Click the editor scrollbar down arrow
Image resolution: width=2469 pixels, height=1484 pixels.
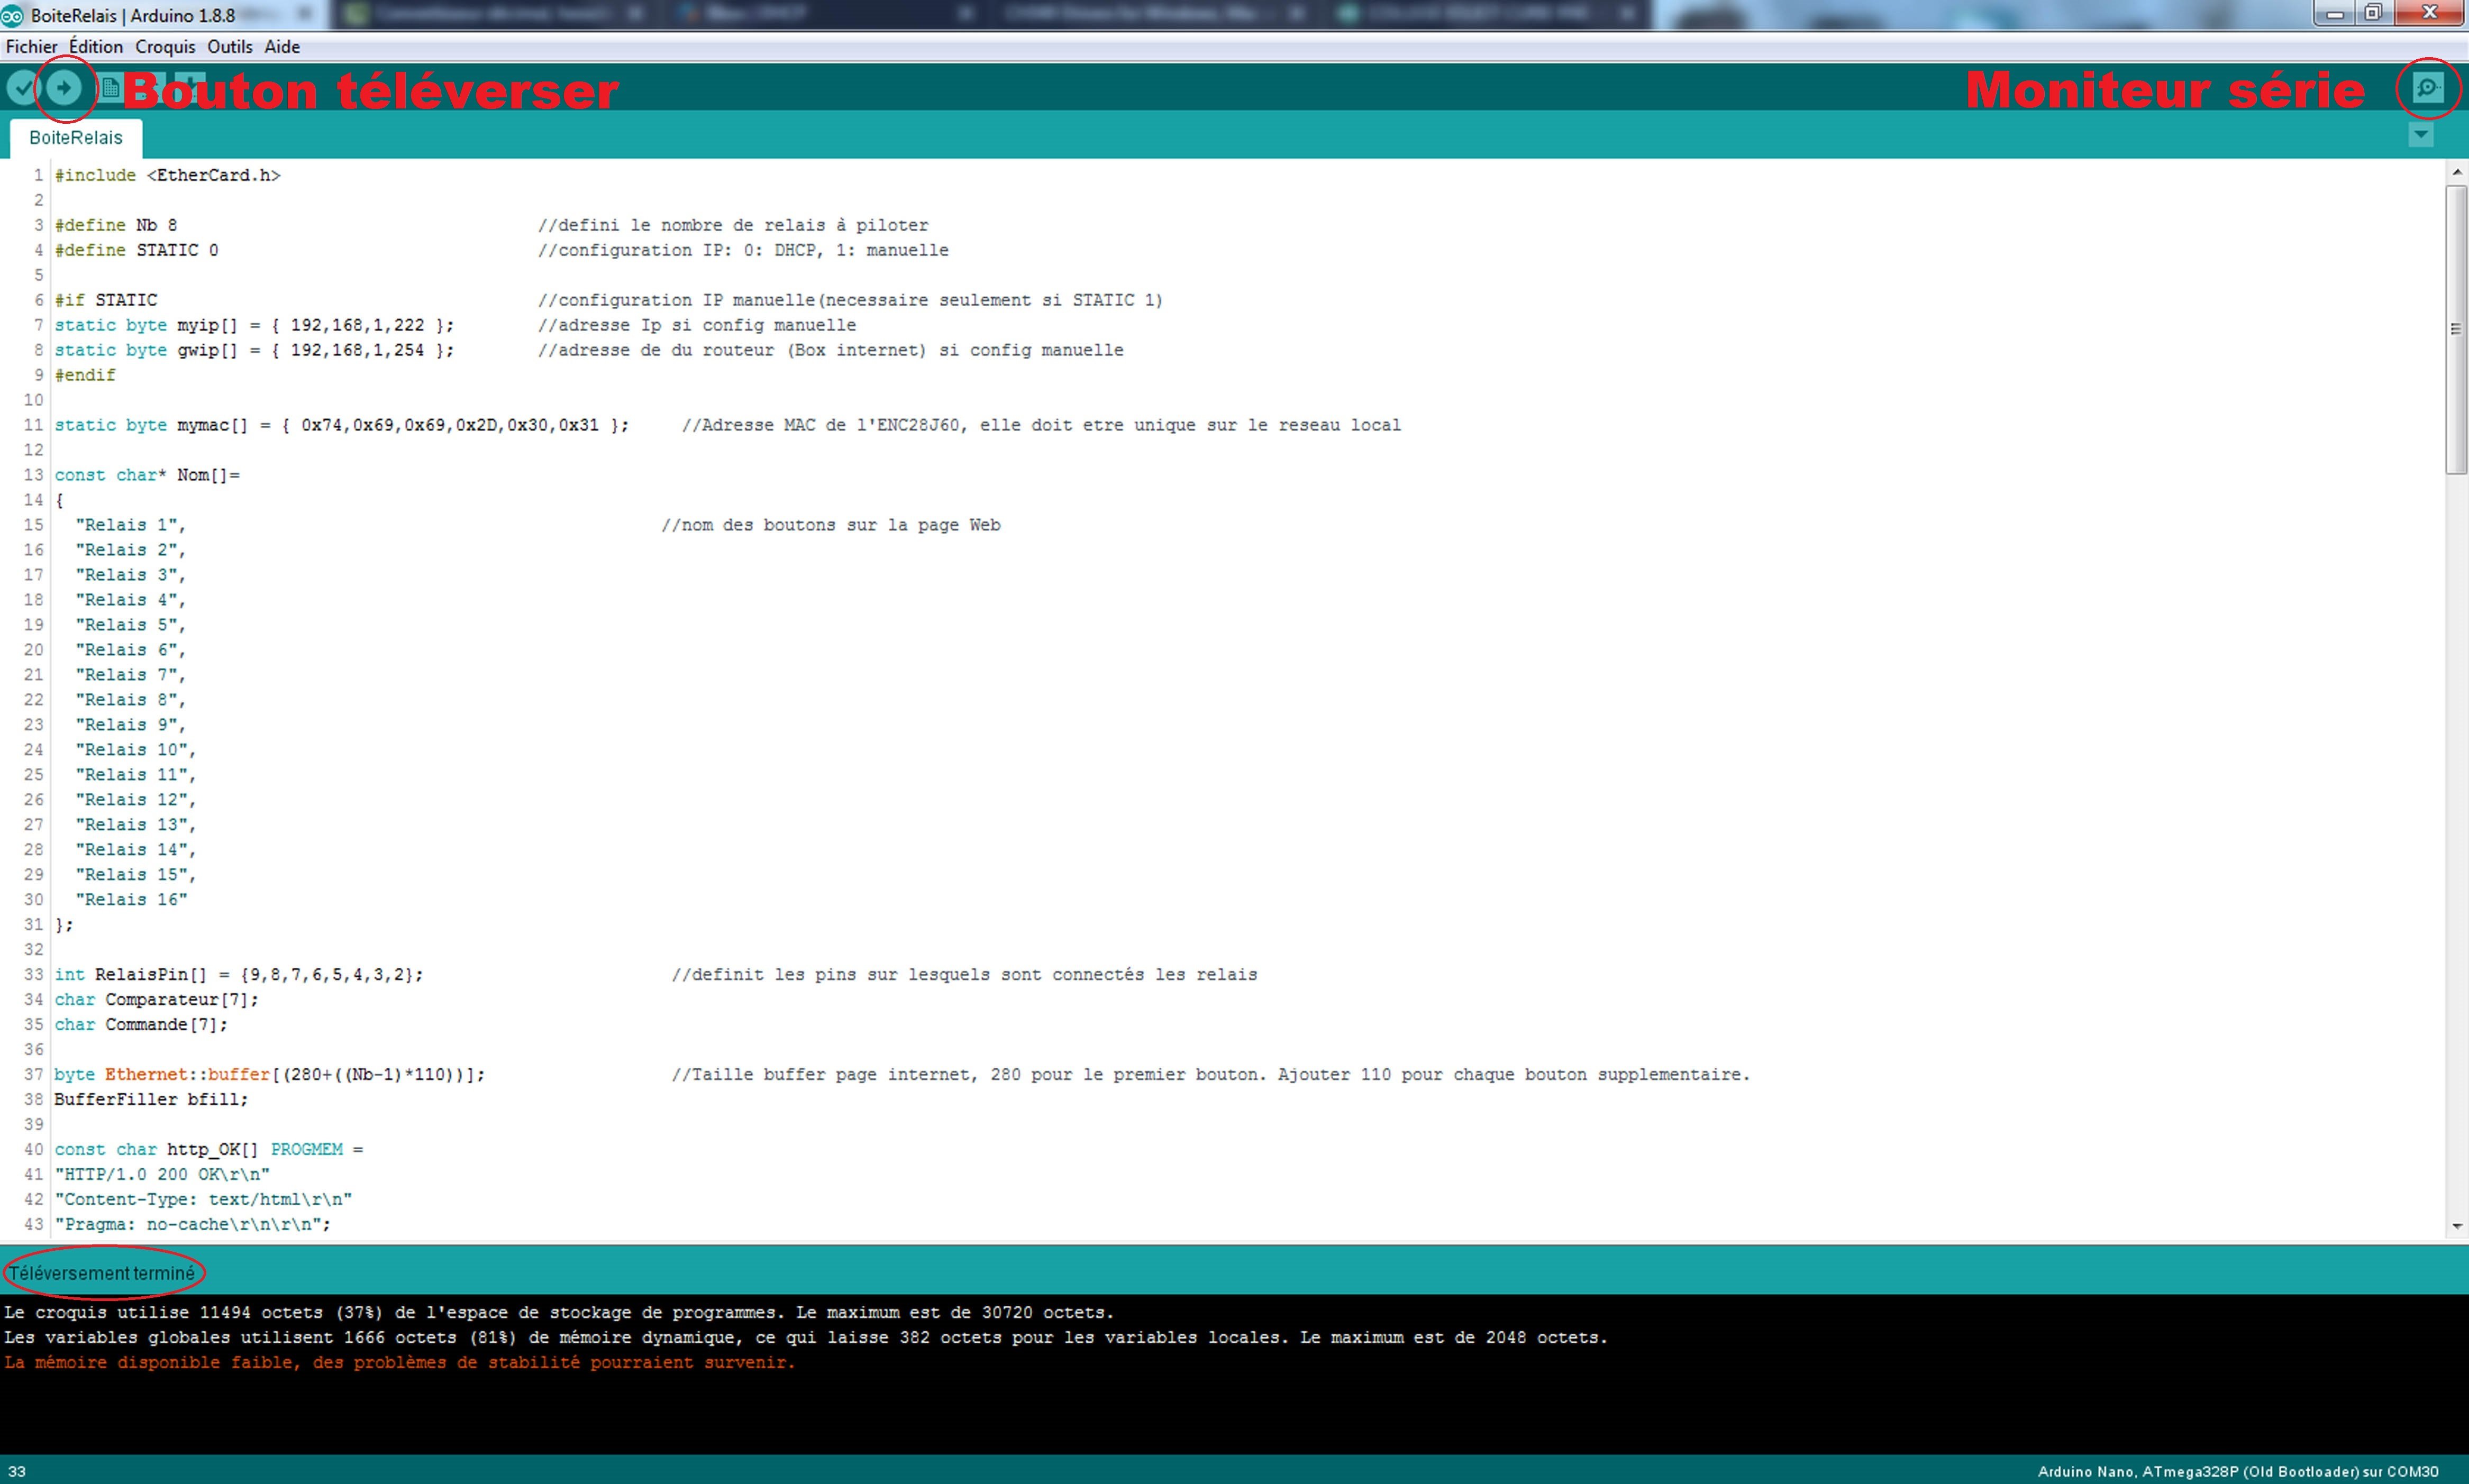2457,1226
